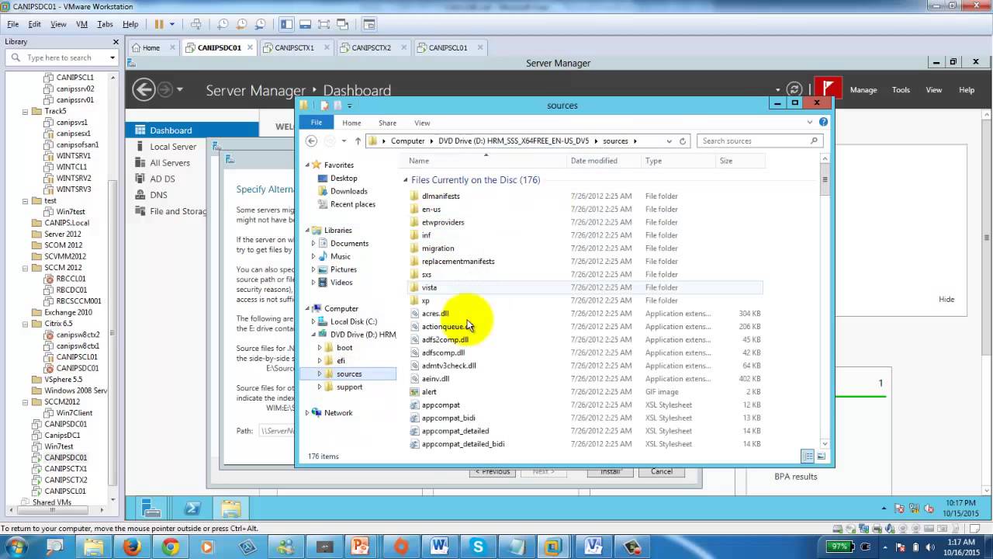Open VMware File menu

click(12, 24)
